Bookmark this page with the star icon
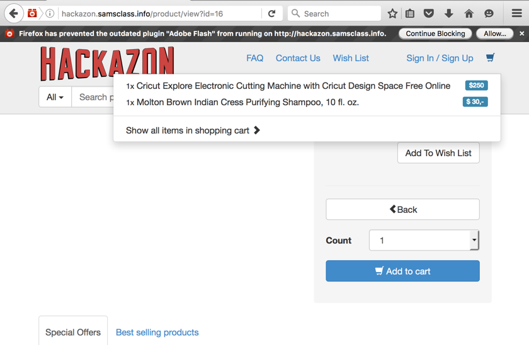Viewport: 529px width, 345px height. (x=392, y=13)
